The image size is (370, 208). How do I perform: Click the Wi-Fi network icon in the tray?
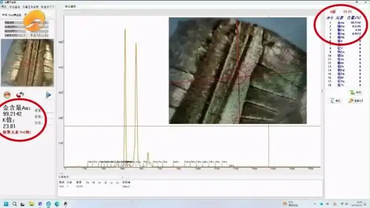click(343, 204)
